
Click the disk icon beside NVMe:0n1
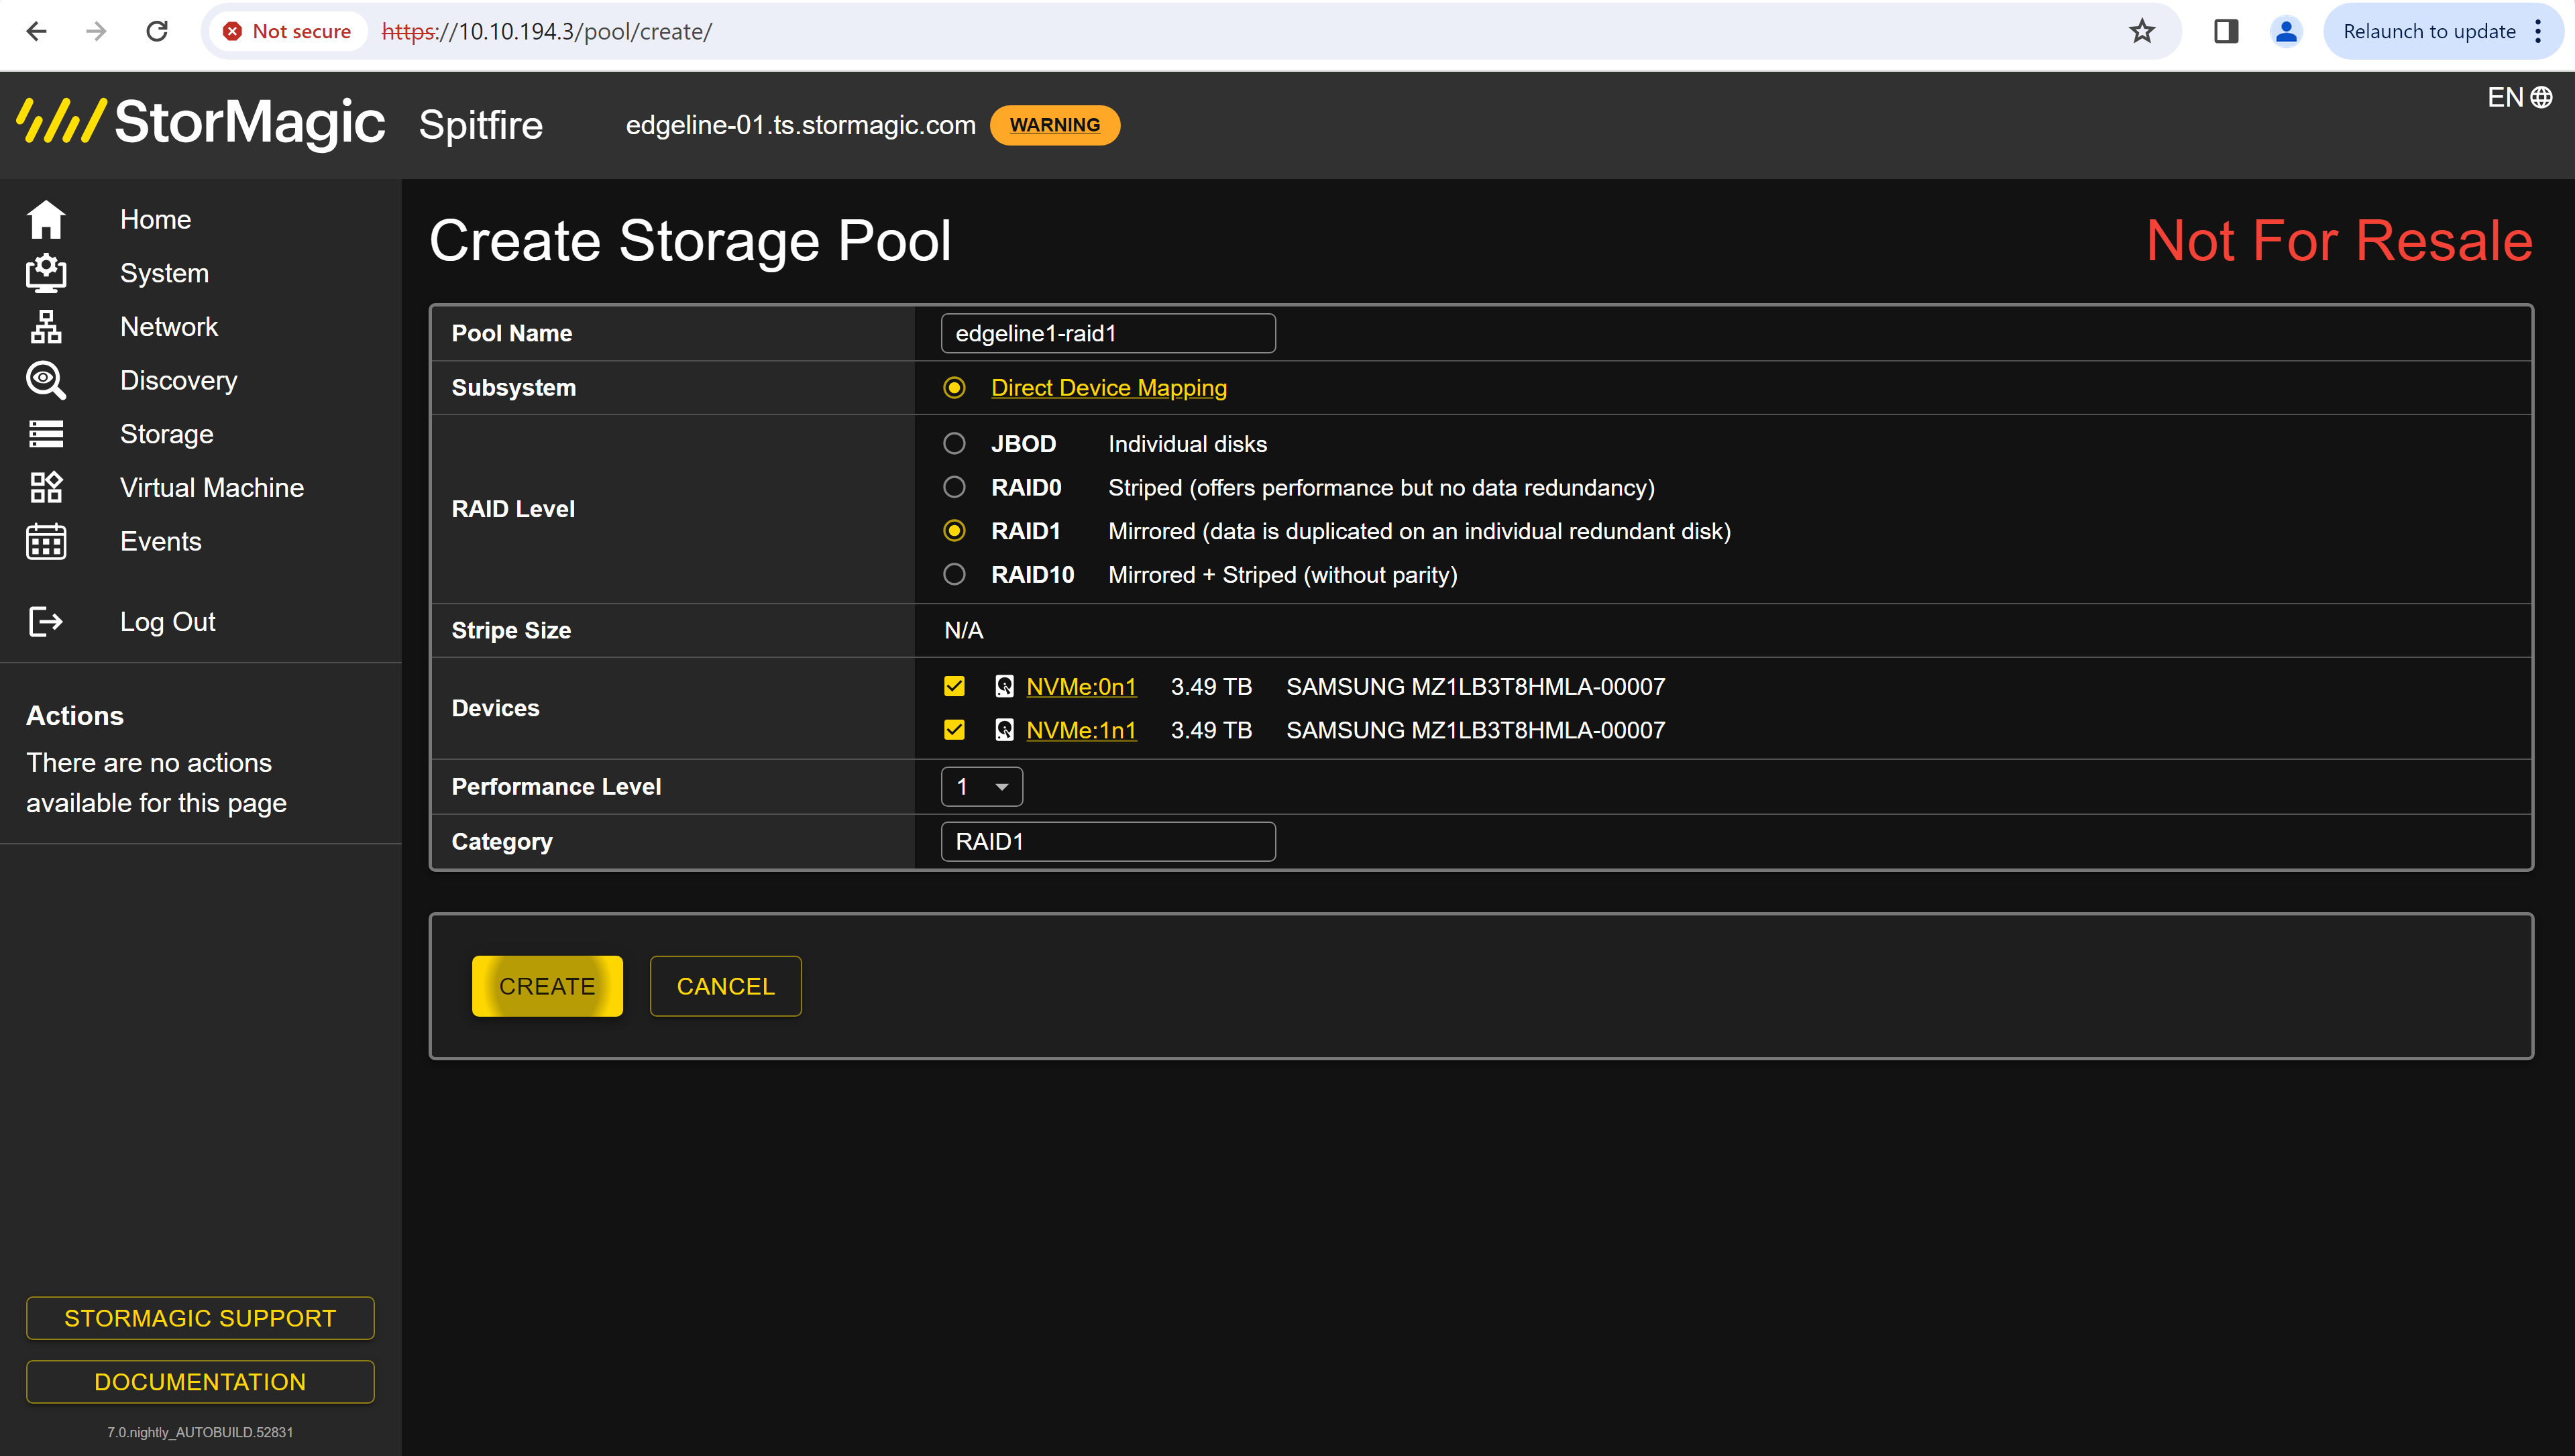coord(1004,687)
